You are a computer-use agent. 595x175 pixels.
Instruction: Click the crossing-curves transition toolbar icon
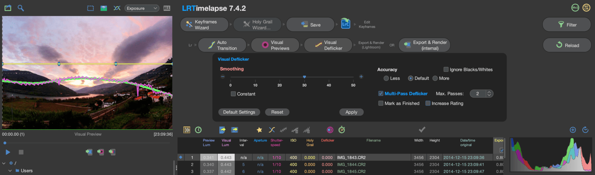[x=272, y=130]
